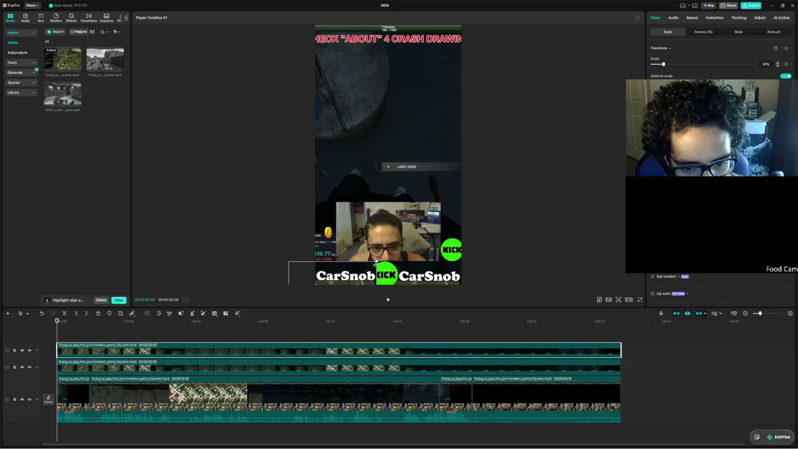Switch to the AI stylize tab

point(781,17)
